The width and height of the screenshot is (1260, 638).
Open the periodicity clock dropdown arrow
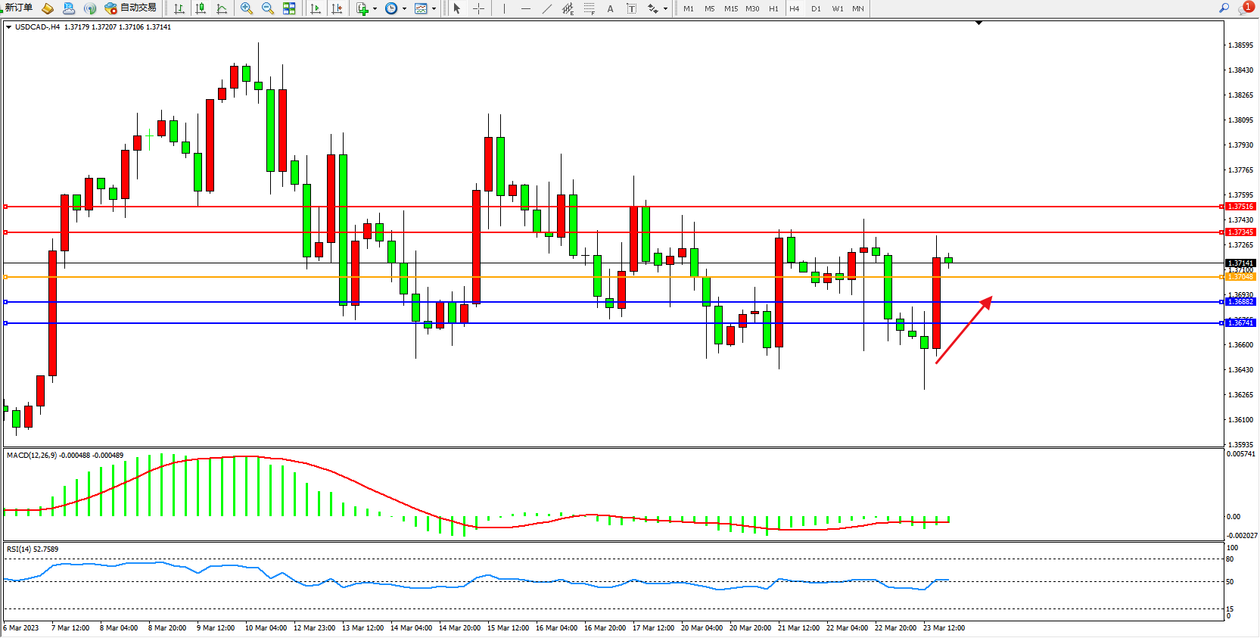pos(404,9)
